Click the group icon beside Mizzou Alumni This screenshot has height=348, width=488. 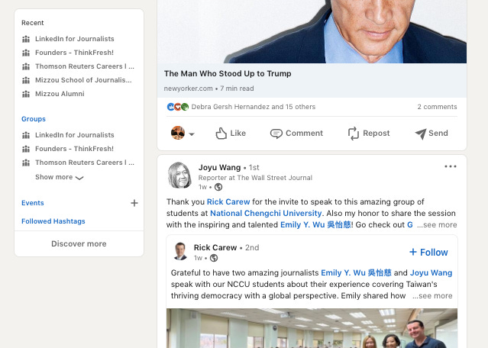[26, 94]
